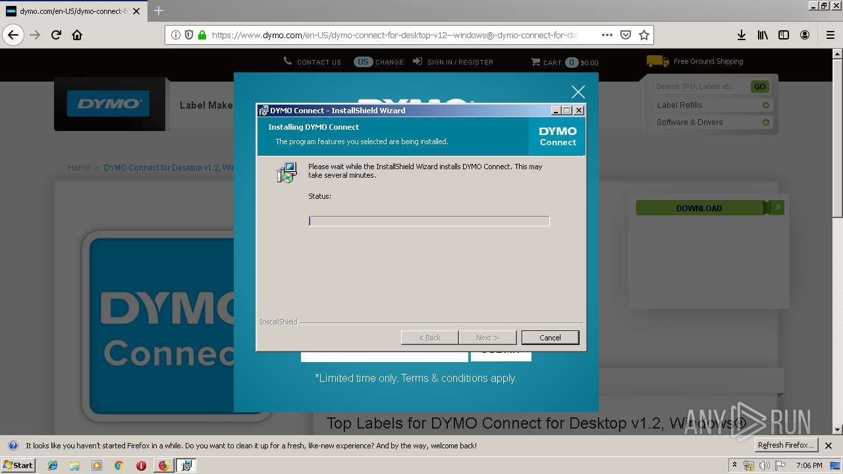Click the Firefox forward arrow

point(36,35)
